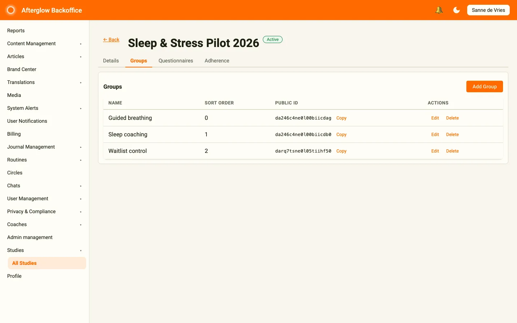Click the SORT ORDER column header
This screenshot has height=323, width=517.
(219, 103)
